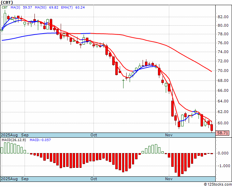Click the MA(3) legend label
Viewport: 232px width, 187px height.
[x=15, y=8]
